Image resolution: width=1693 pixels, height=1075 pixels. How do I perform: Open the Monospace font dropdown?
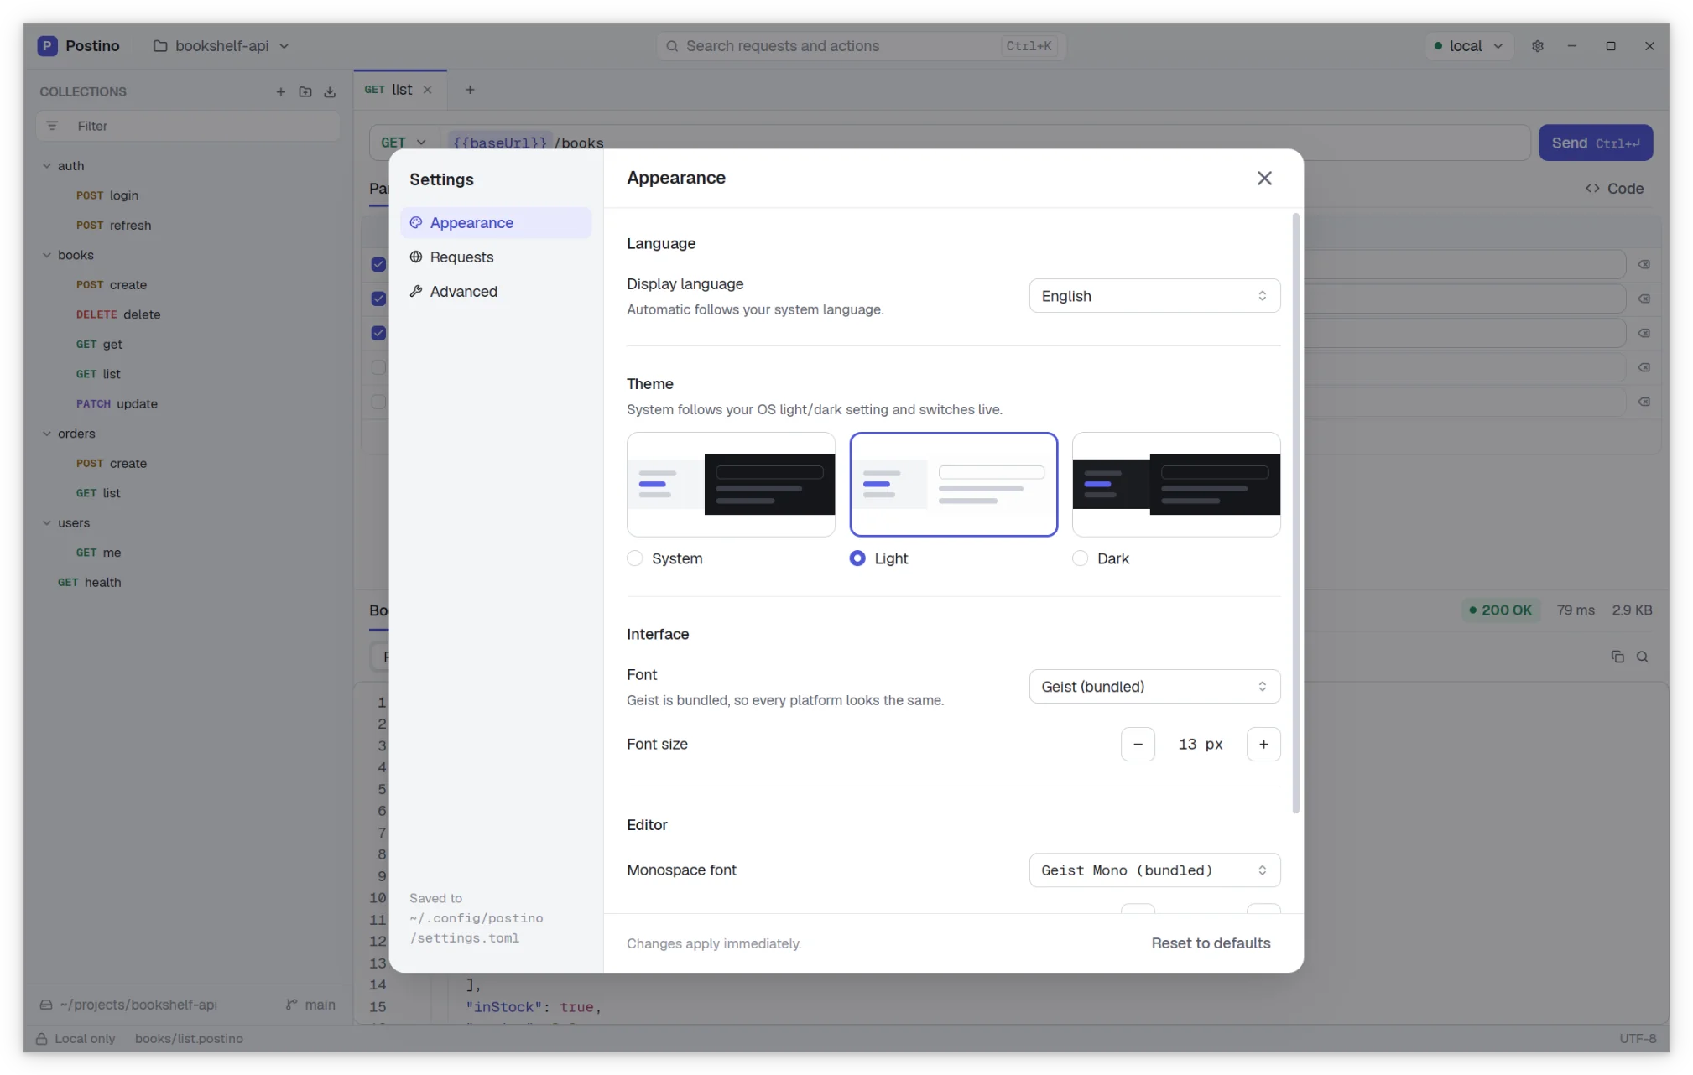click(x=1154, y=870)
